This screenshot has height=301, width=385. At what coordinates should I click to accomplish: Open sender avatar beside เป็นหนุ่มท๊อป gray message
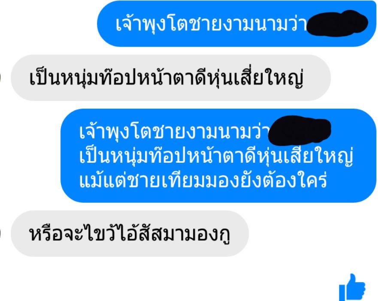pos(0,78)
